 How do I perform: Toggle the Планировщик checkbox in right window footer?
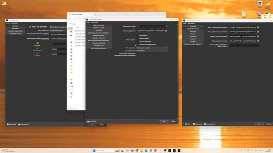pos(209,124)
